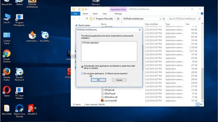Switch Explorer to details view icon

[x=198, y=104]
